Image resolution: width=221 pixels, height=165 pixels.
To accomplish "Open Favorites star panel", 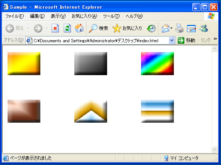I will [127, 28].
